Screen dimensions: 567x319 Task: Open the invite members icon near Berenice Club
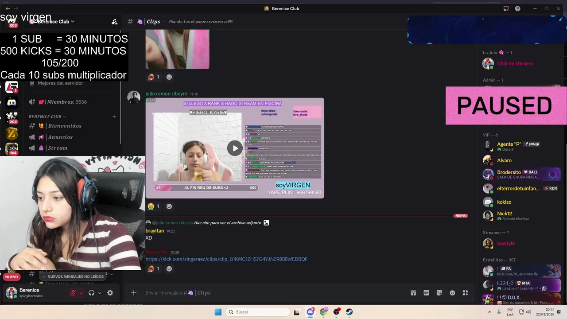114,21
